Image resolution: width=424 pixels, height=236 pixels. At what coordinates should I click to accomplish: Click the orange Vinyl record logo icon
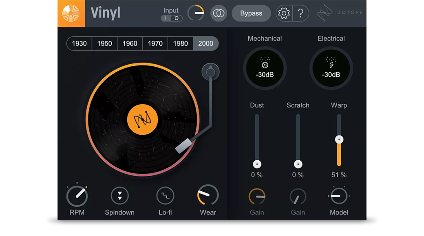point(71,13)
